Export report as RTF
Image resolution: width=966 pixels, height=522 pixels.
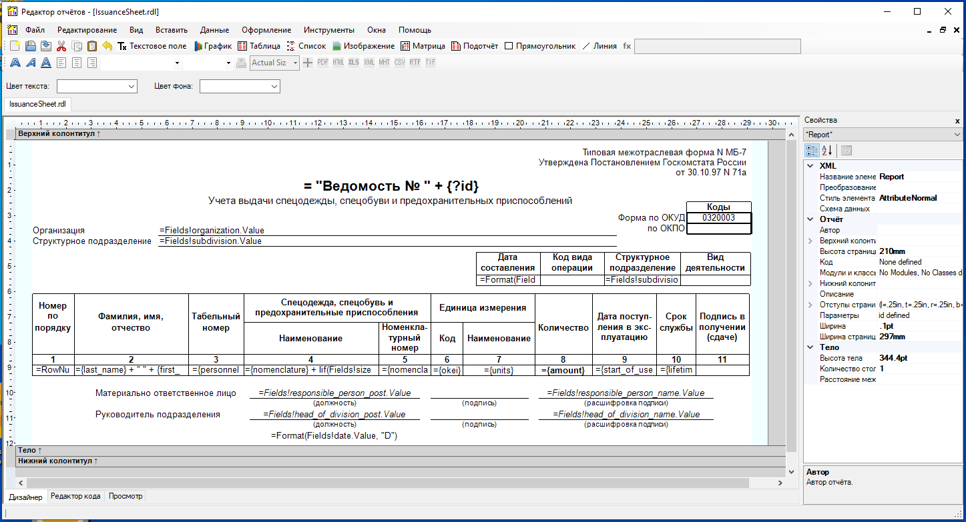pos(415,63)
